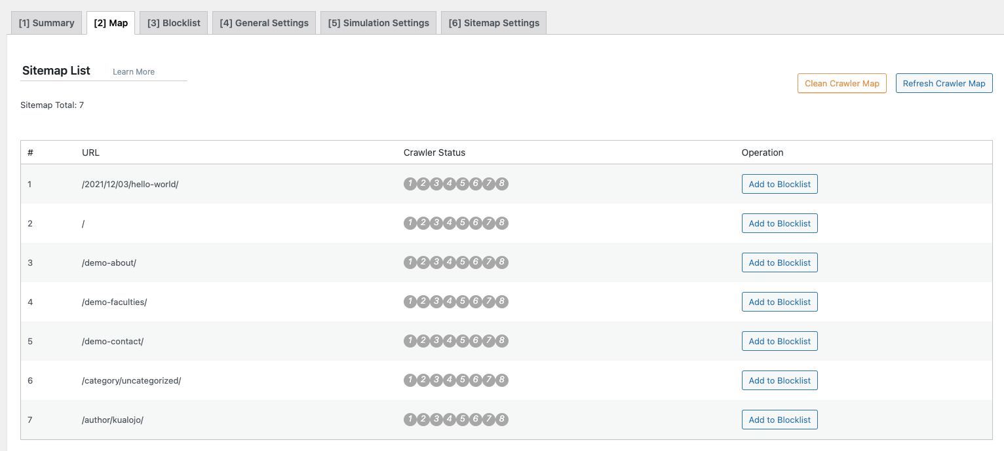Switch to the [3] Blocklist tab
Image resolution: width=1004 pixels, height=451 pixels.
point(174,23)
